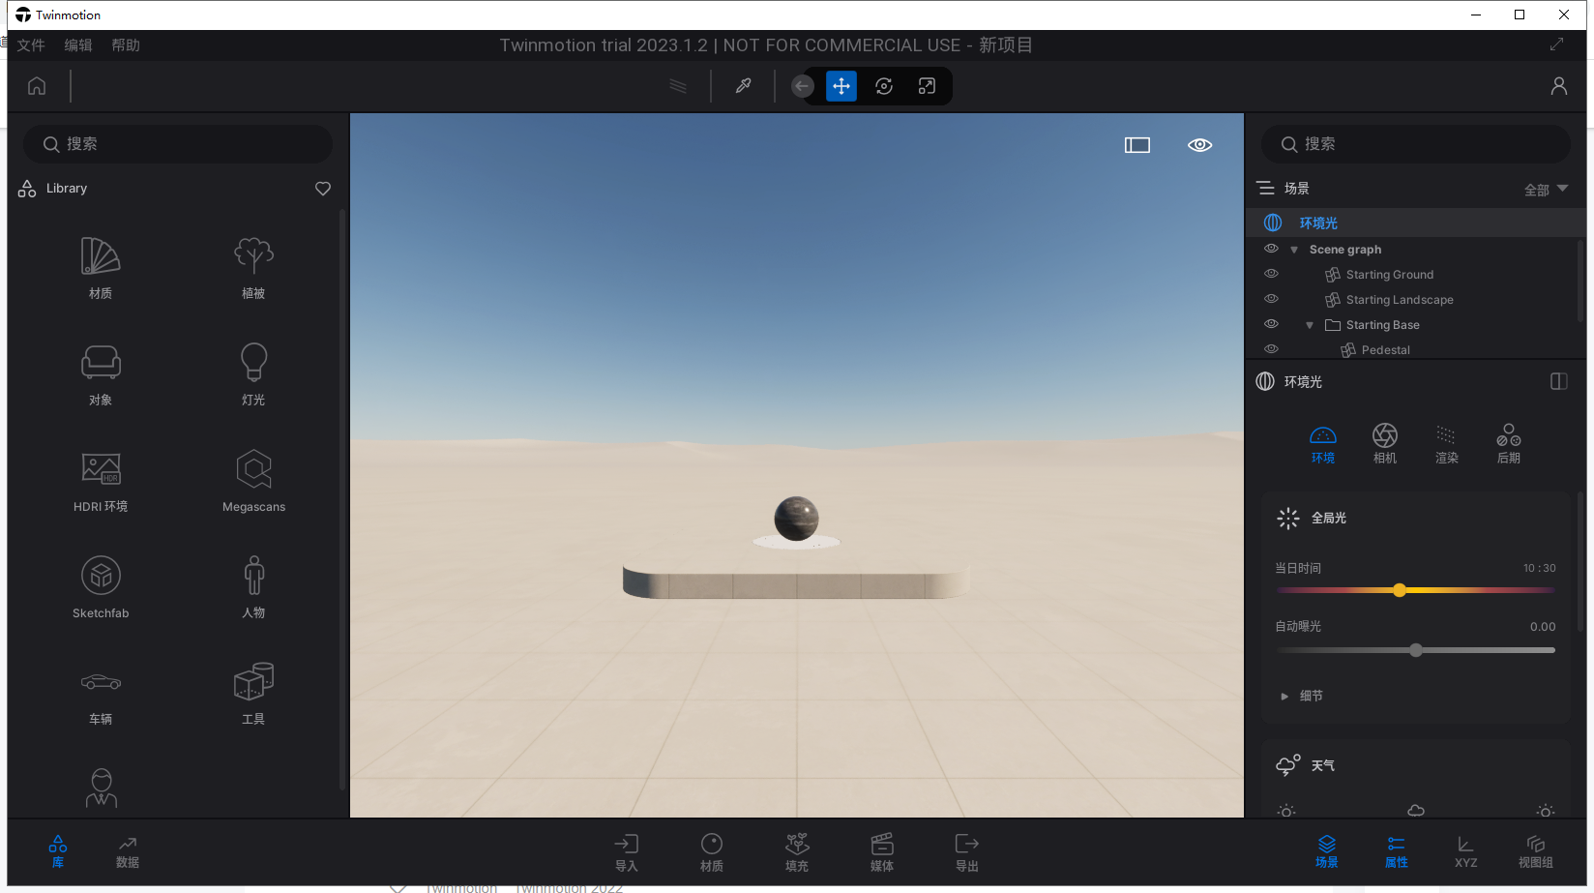Open the 编辑 edit menu
This screenshot has height=893, width=1594.
click(x=78, y=45)
